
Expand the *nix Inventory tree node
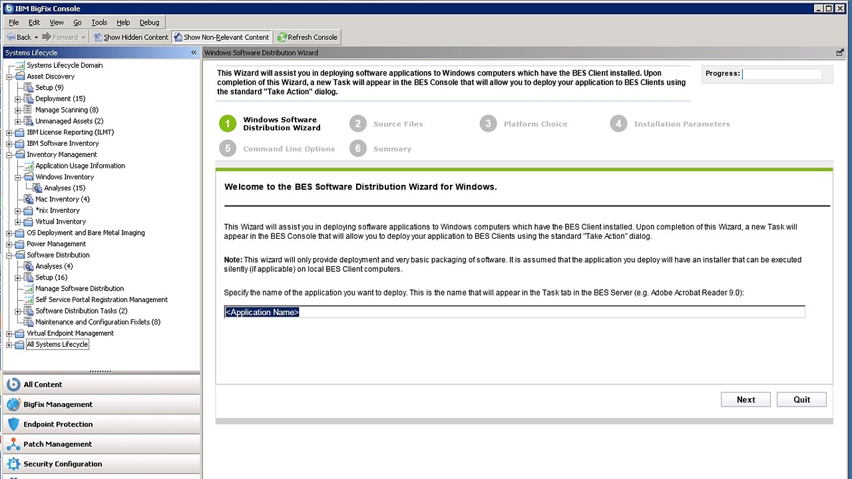(x=18, y=210)
